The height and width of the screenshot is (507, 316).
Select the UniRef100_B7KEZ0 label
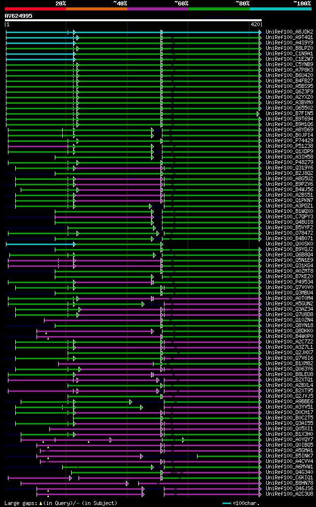pyautogui.click(x=289, y=276)
